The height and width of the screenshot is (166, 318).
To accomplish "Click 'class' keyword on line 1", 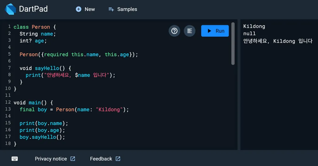I will click(x=21, y=27).
